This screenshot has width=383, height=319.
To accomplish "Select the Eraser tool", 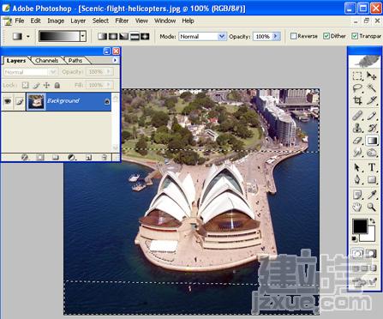I will coord(357,141).
